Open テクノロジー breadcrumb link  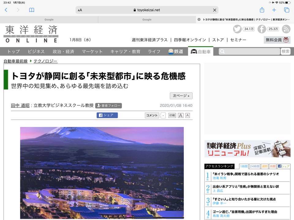pos(46,61)
